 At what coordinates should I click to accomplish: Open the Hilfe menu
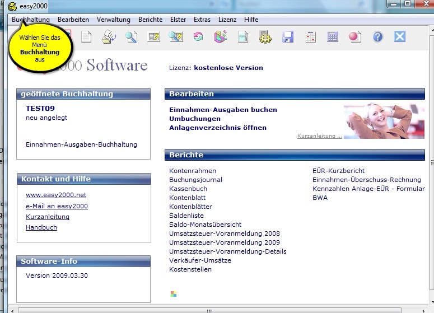pyautogui.click(x=251, y=20)
